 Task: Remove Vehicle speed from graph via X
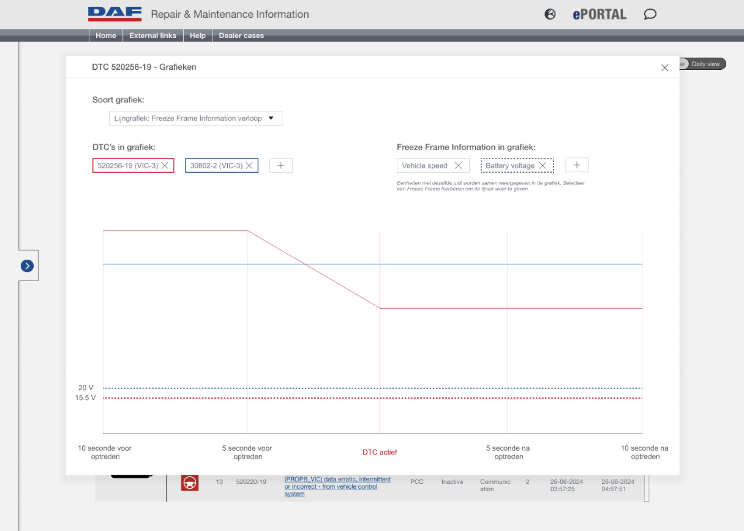[x=458, y=165]
